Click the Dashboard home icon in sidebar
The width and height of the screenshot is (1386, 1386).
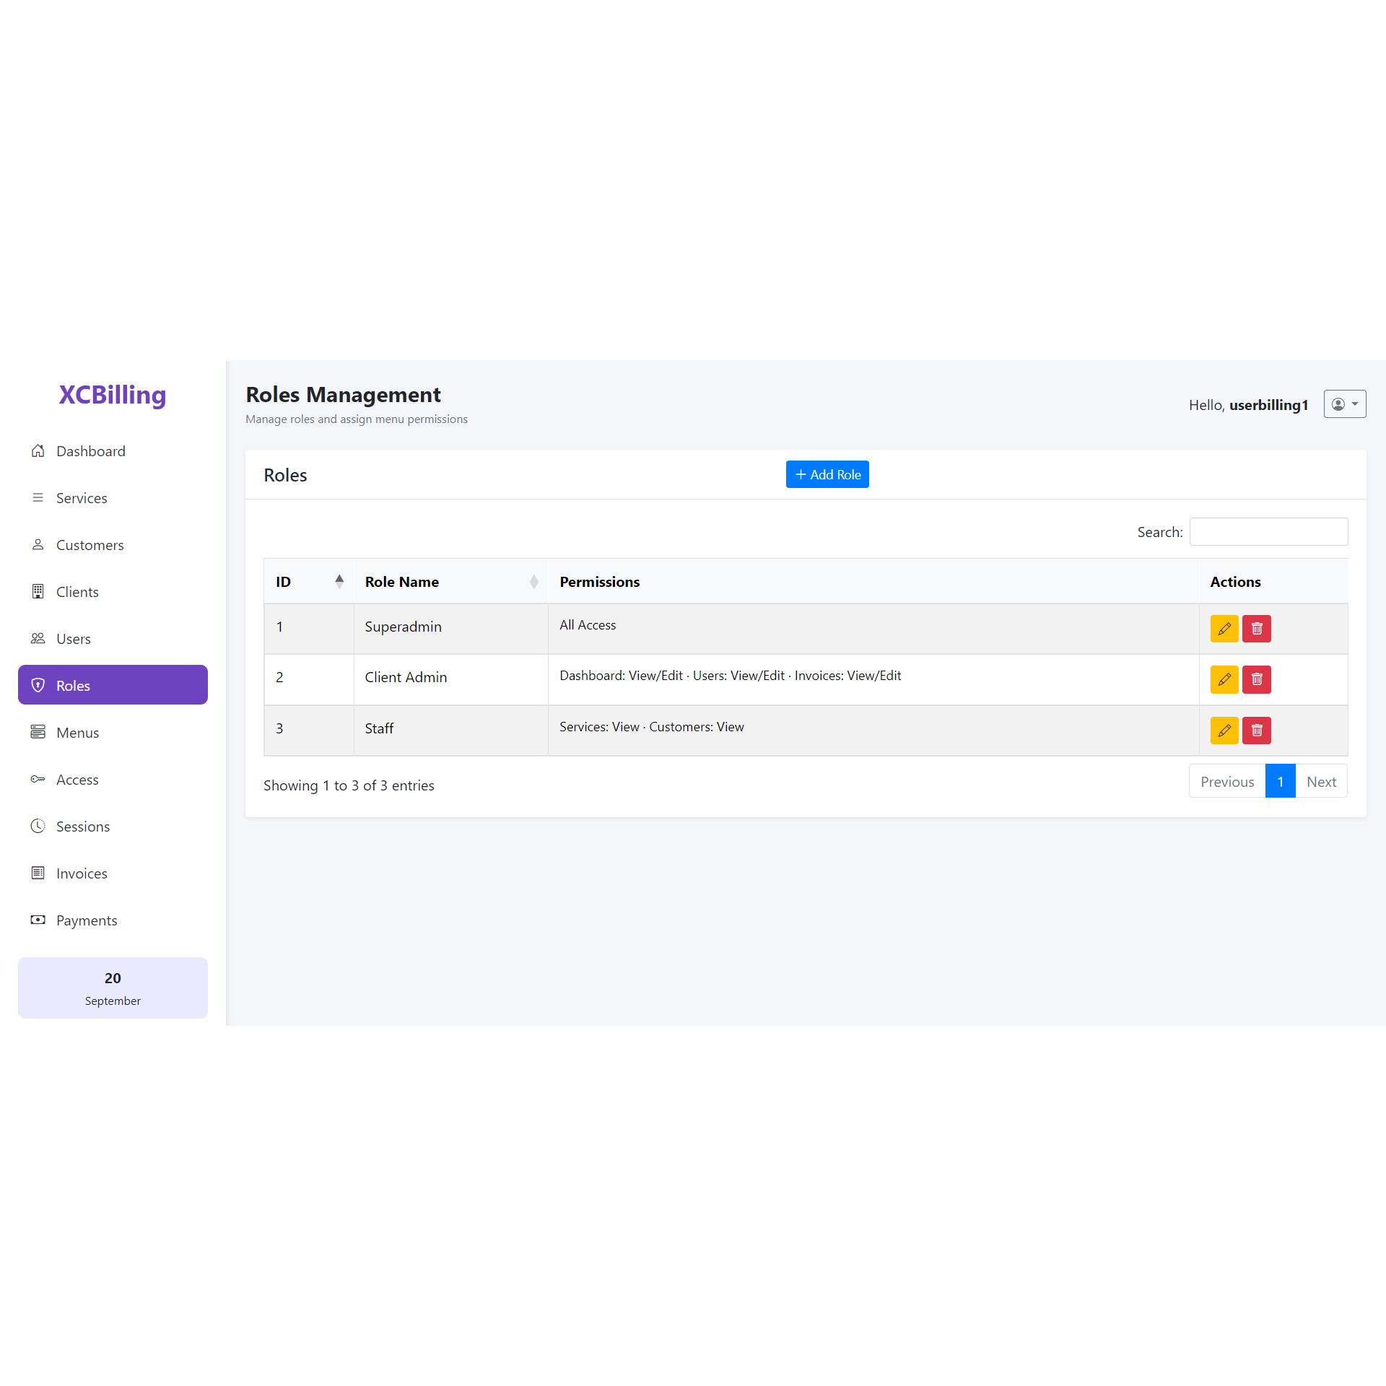coord(38,451)
